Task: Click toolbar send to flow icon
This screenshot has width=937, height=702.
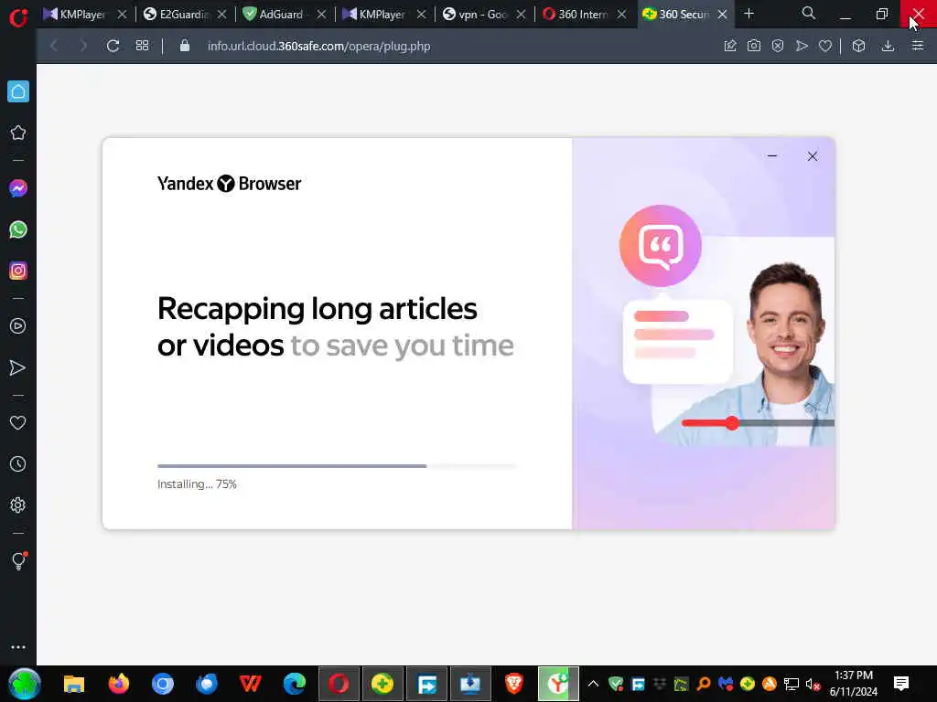Action: (802, 46)
